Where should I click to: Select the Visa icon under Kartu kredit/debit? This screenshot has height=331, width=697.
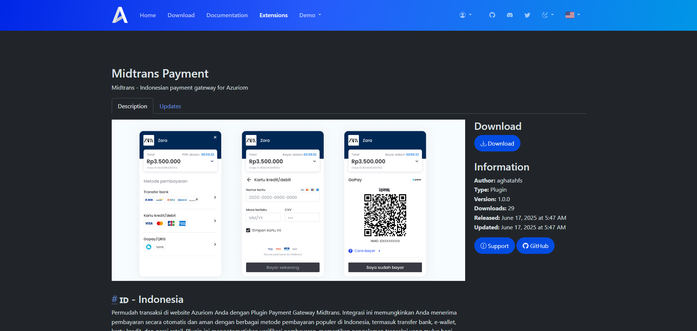click(x=149, y=223)
